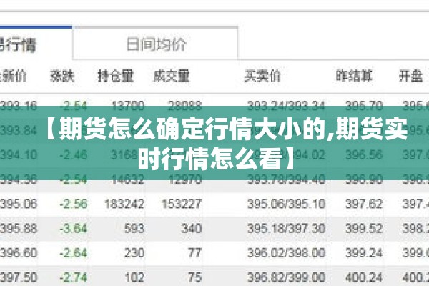The width and height of the screenshot is (429, 286).
Task: Click the open interest value 14632
Action: [x=128, y=179]
